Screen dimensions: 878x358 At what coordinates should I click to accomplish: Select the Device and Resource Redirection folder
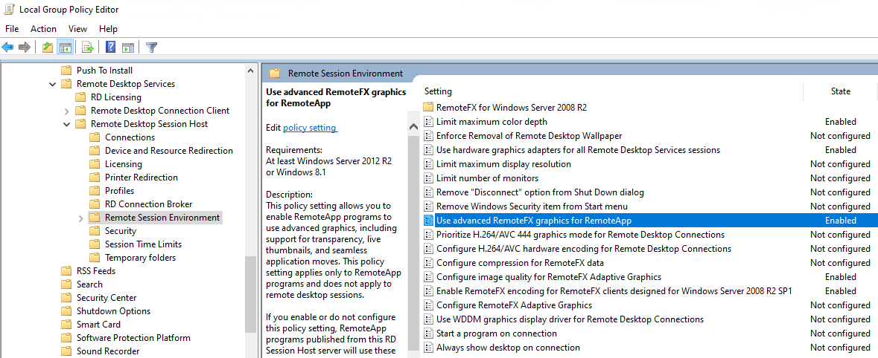pyautogui.click(x=169, y=151)
